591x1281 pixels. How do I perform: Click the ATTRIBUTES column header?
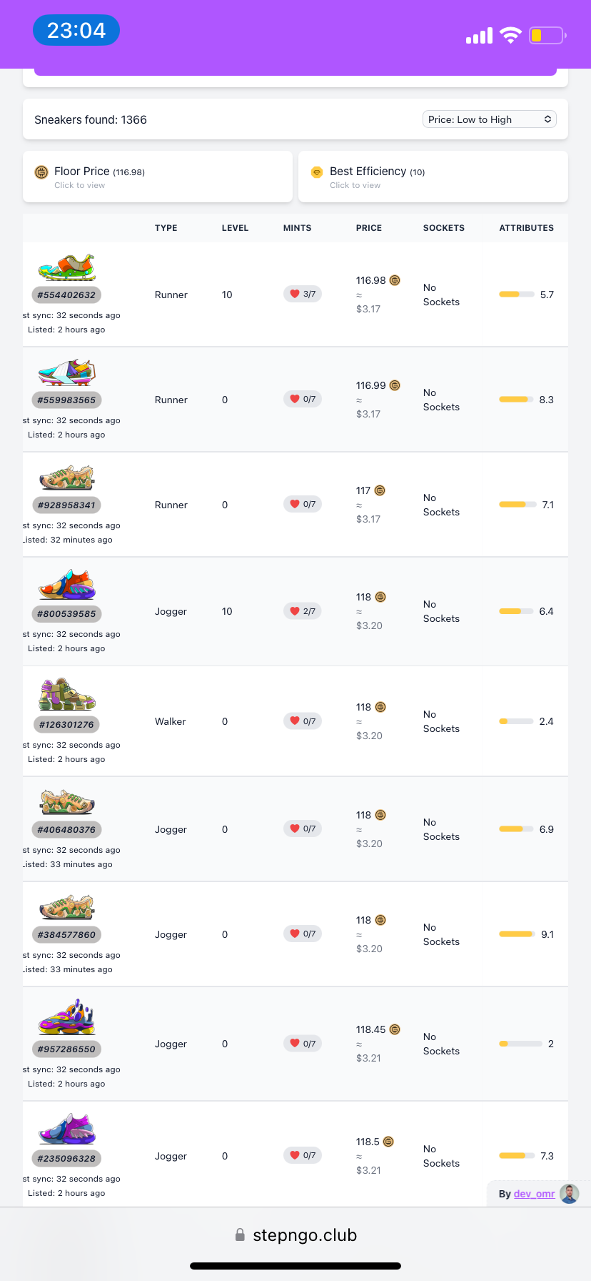pyautogui.click(x=526, y=228)
